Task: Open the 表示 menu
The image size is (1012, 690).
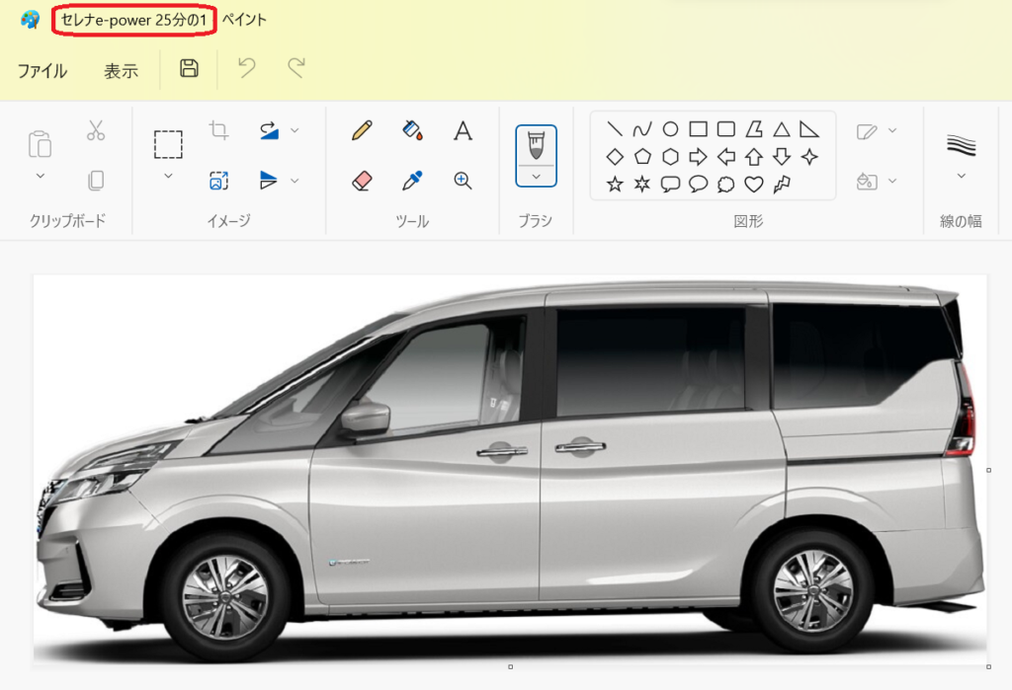Action: 121,70
